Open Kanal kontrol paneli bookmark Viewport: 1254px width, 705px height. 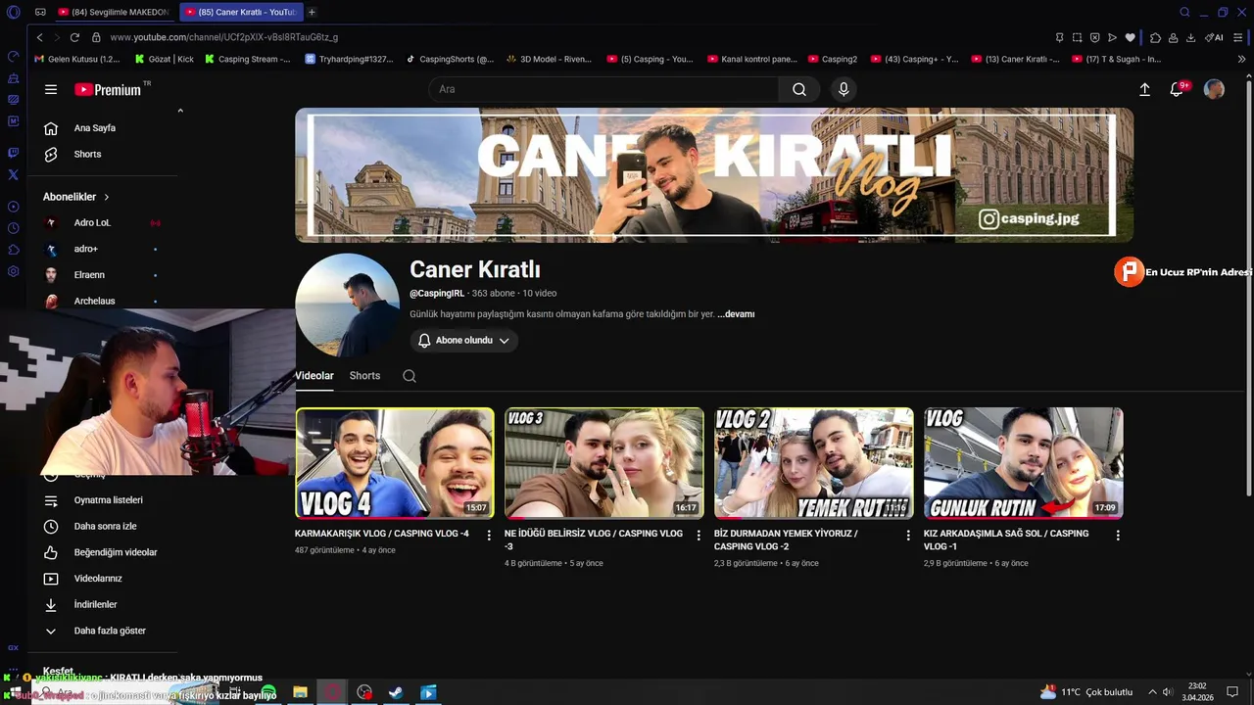(752, 59)
